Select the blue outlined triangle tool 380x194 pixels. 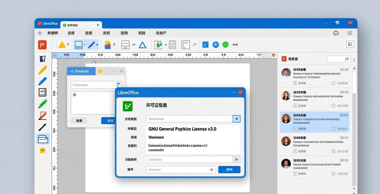pos(142,45)
